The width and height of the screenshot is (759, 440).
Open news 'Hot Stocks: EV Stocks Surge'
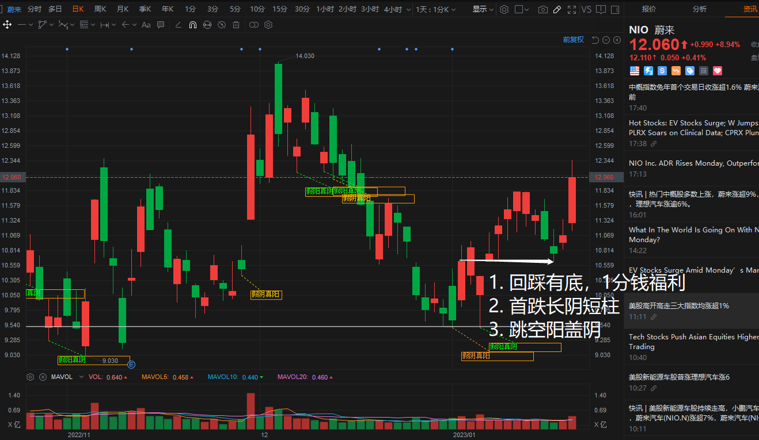(x=694, y=128)
